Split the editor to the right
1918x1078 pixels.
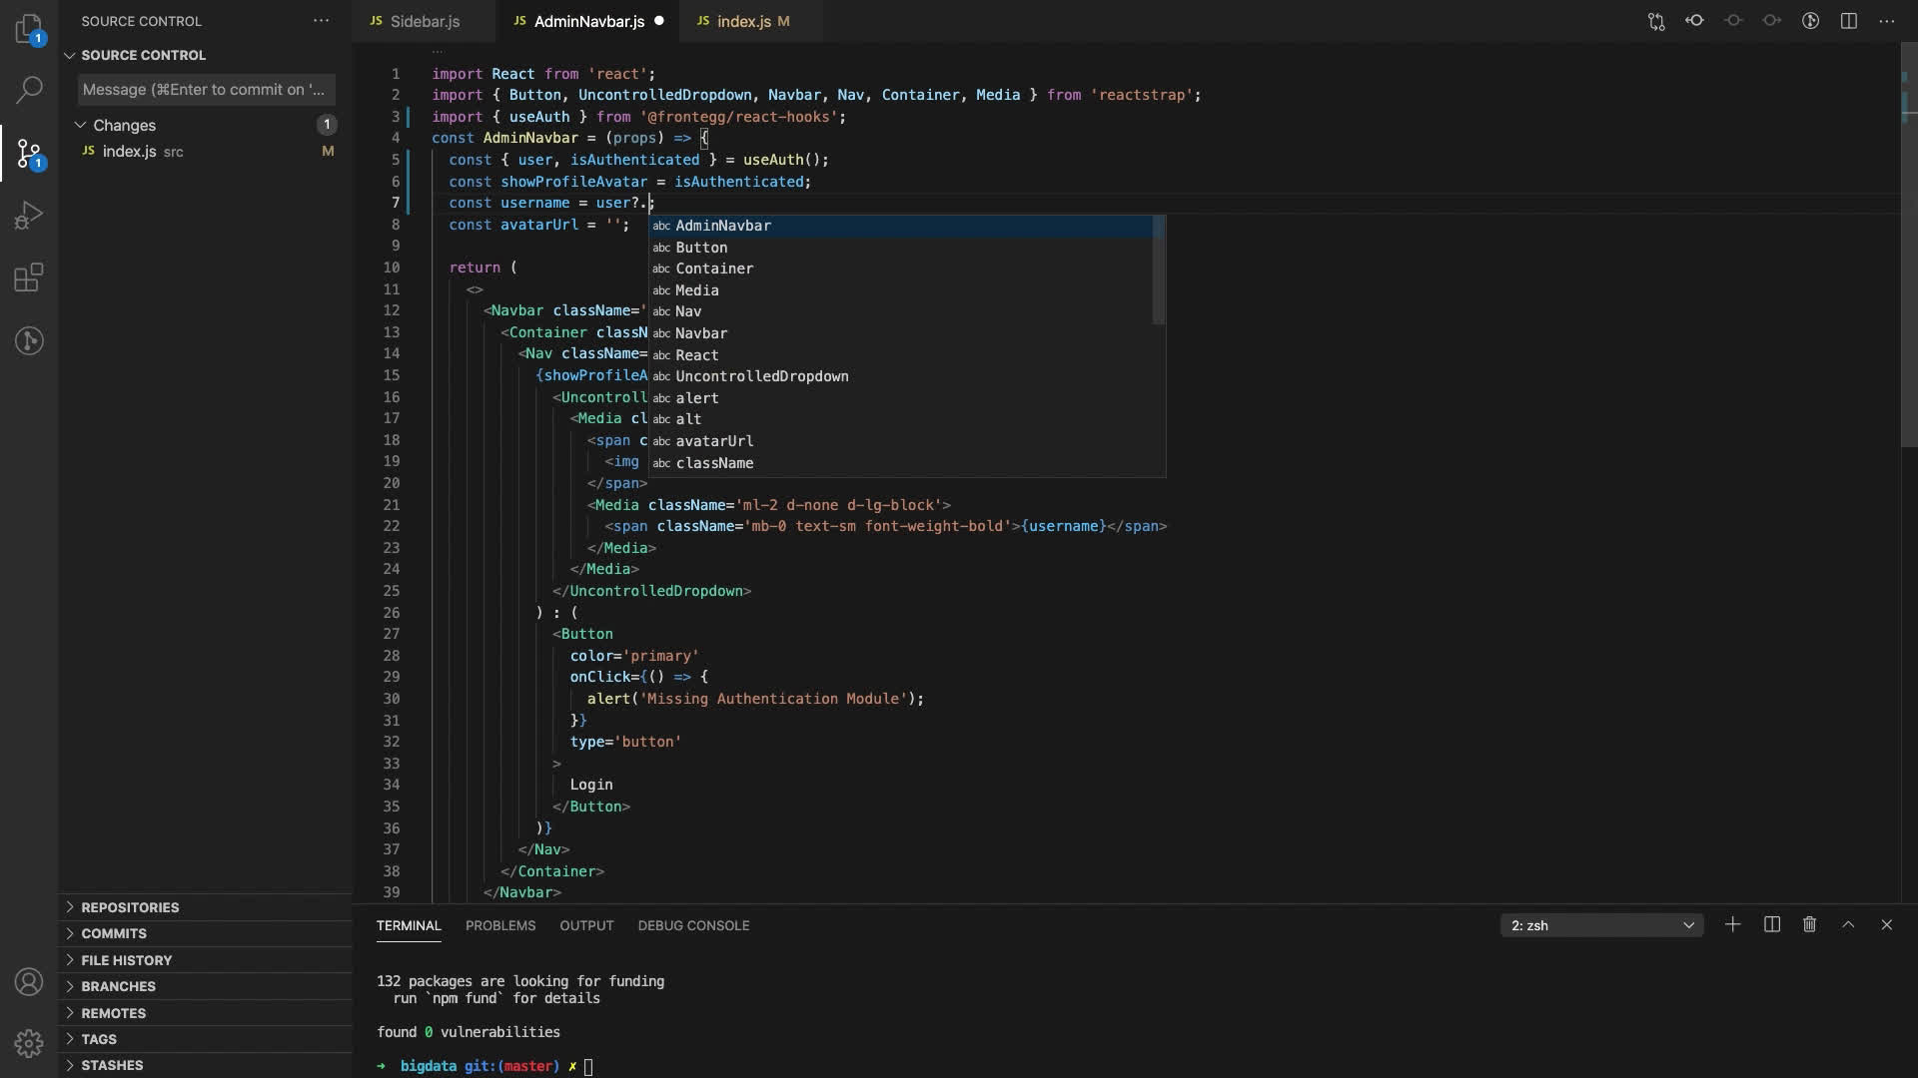(x=1849, y=21)
